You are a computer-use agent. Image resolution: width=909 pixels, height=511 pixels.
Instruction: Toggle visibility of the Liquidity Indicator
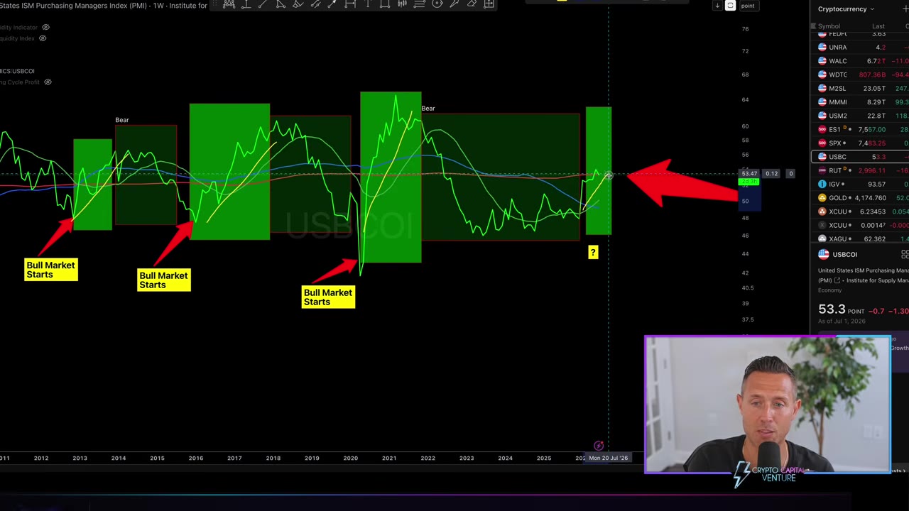[45, 27]
